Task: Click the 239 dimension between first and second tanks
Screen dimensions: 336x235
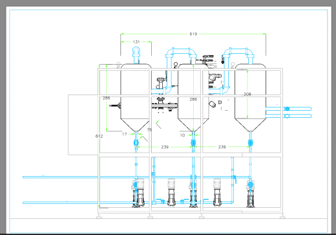Action: coord(165,147)
